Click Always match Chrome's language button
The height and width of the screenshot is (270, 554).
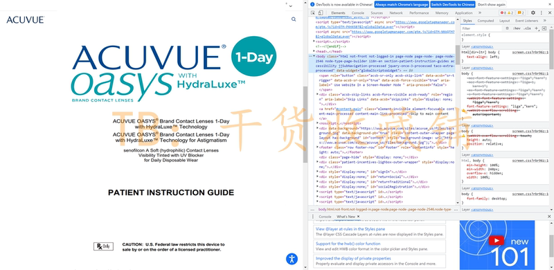[x=402, y=5]
